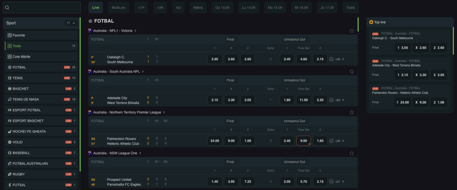Select odds 1.06 for Hellenic Athletic Club

coord(248,141)
